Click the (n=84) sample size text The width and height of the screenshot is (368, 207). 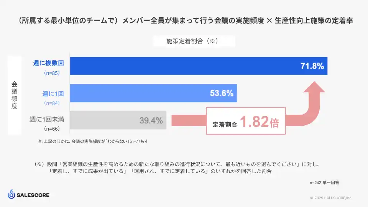pyautogui.click(x=52, y=103)
